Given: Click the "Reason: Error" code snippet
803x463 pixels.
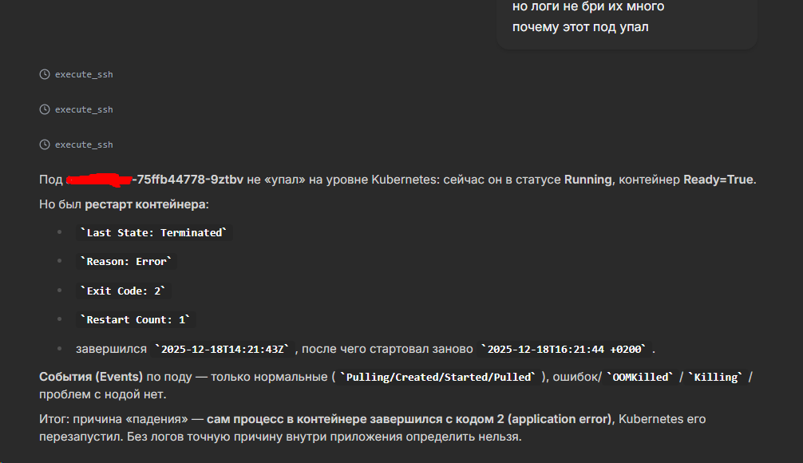Looking at the screenshot, I should point(126,262).
